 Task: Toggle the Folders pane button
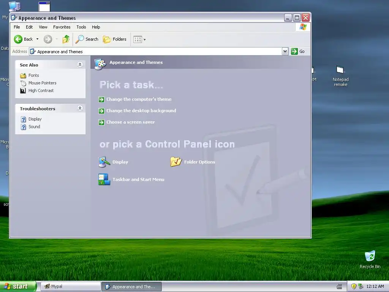tap(115, 39)
